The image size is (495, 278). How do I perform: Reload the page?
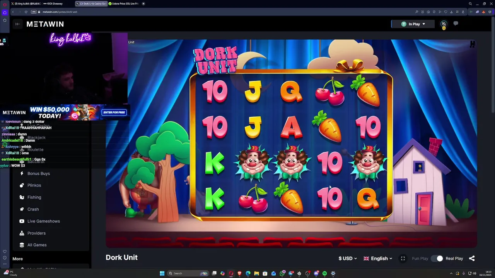(26, 12)
